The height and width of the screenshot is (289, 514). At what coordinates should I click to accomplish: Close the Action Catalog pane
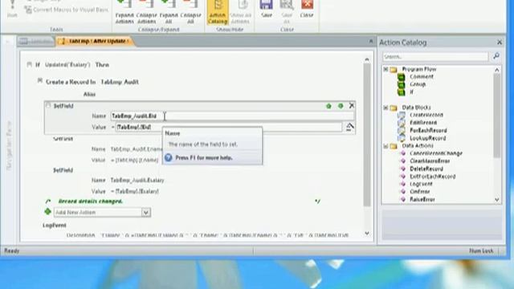point(500,43)
